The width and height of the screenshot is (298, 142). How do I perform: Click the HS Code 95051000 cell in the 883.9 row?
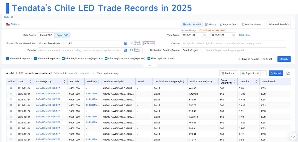click(74, 128)
